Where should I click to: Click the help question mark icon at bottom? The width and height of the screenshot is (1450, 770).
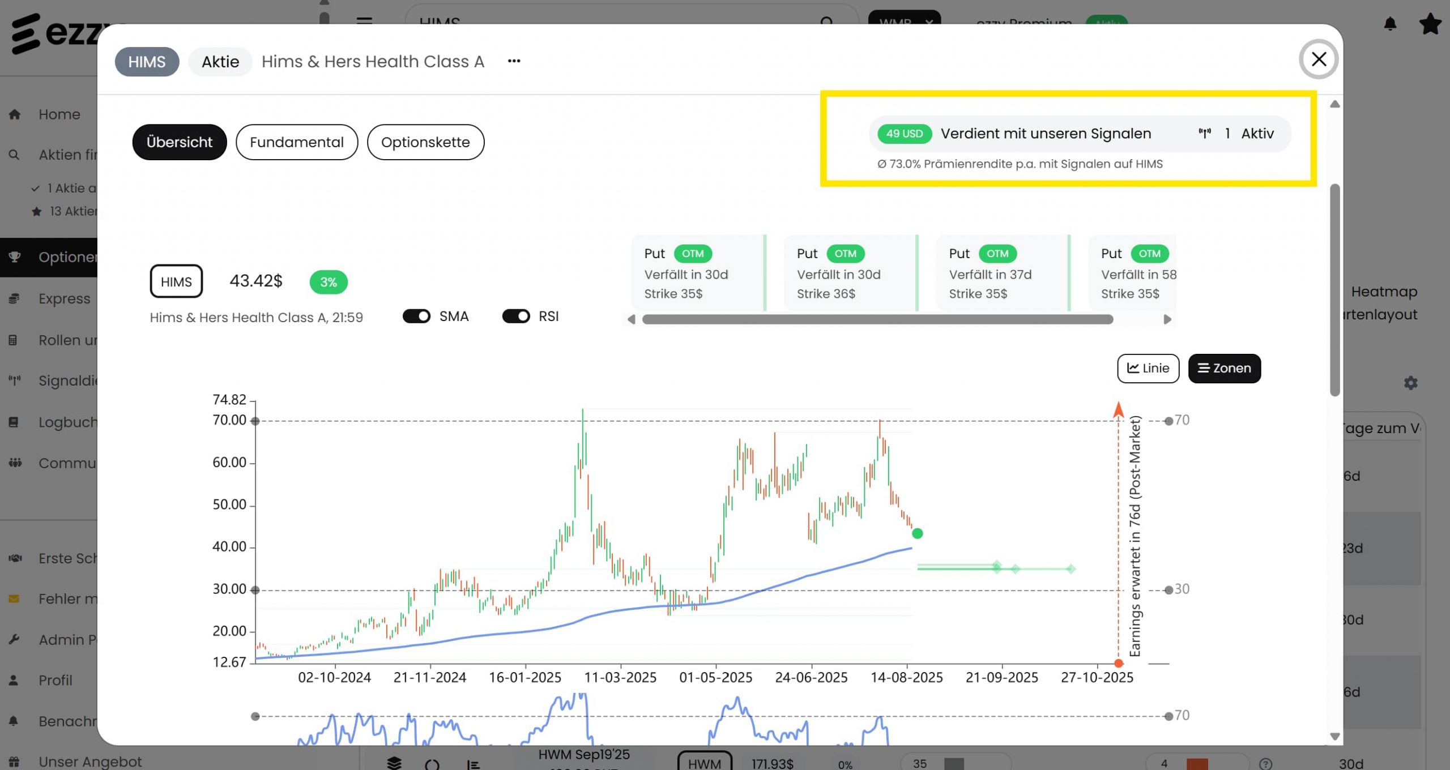(1266, 764)
